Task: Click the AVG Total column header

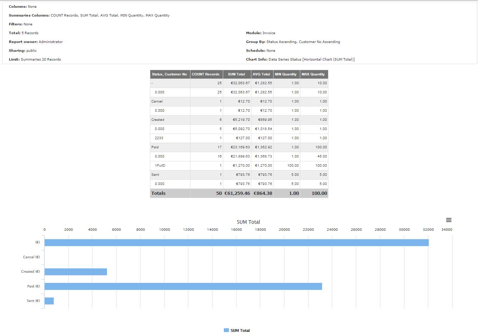Action: pyautogui.click(x=262, y=74)
